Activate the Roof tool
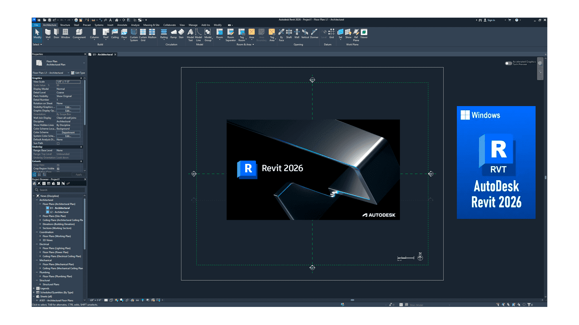This screenshot has height=325, width=579. coord(105,33)
